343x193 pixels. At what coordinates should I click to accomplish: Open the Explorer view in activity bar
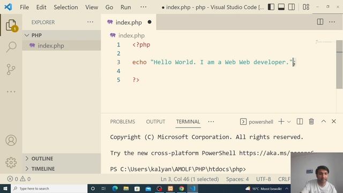[11, 25]
